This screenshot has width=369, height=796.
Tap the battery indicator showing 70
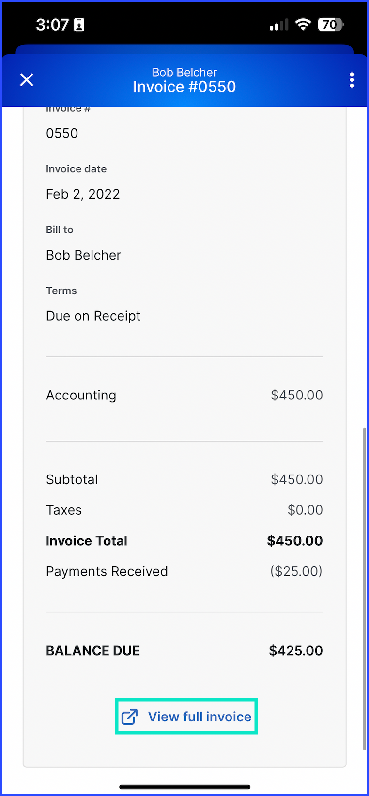[x=330, y=24]
